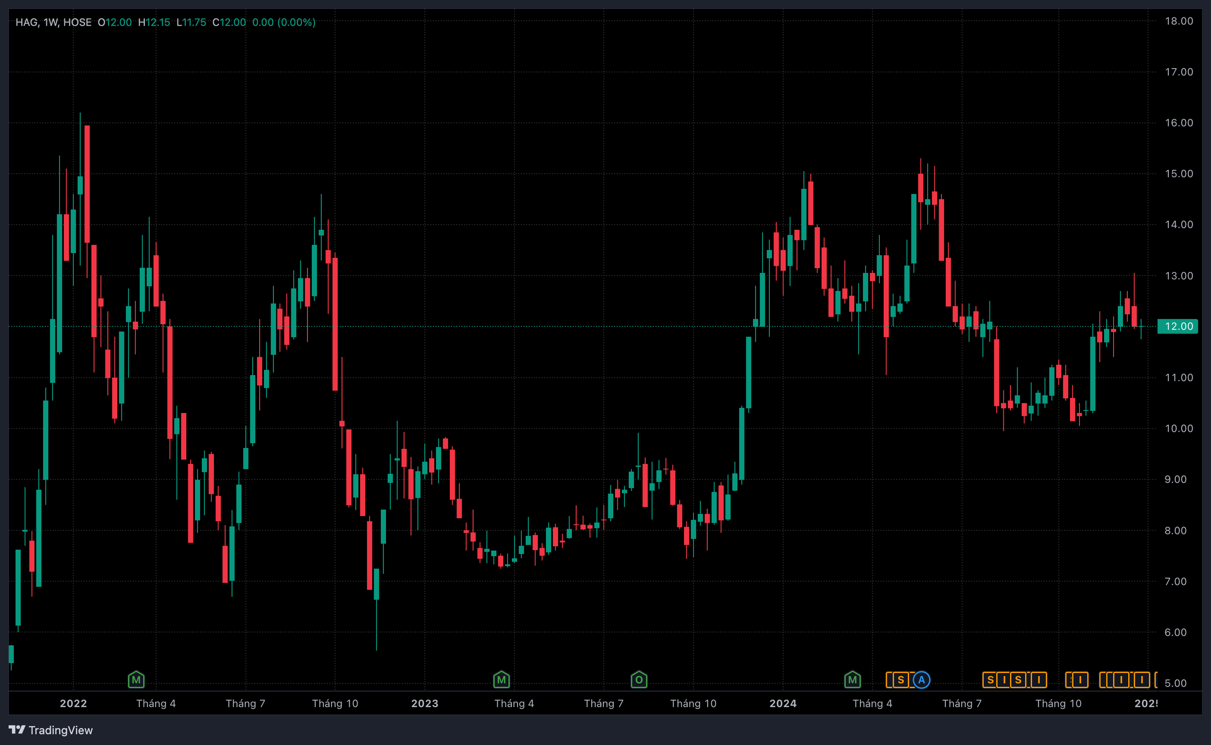Click the green O event marker in 2023
Image resolution: width=1211 pixels, height=745 pixels.
tap(639, 680)
